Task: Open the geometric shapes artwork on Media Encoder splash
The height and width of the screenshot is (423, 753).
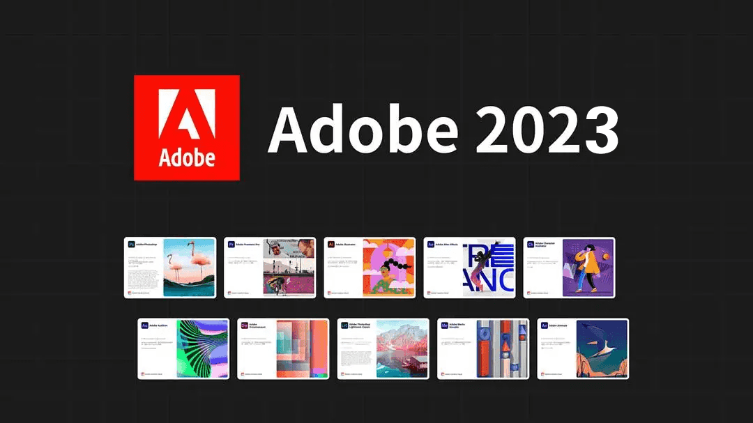Action: click(x=502, y=348)
